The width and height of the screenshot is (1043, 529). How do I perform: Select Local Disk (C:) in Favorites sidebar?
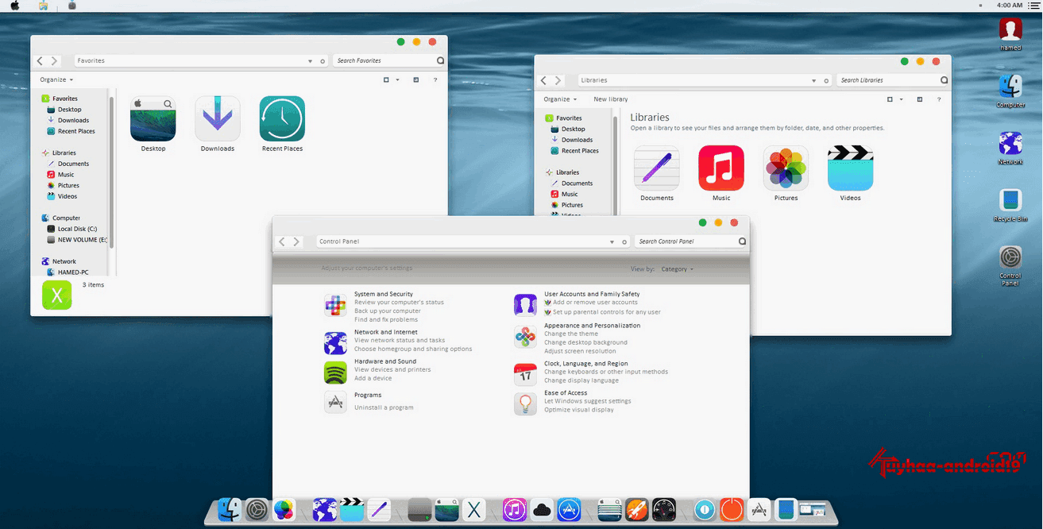(77, 229)
